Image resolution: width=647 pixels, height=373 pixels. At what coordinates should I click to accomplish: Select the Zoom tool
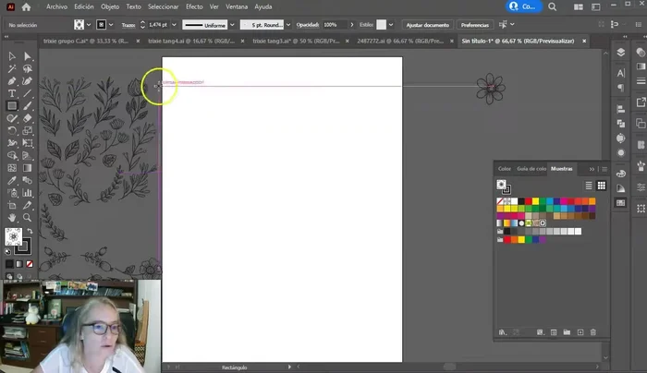(x=27, y=218)
